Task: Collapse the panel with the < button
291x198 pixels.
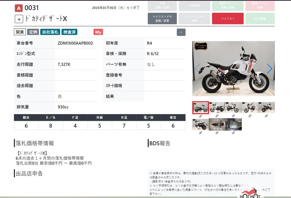Action: click(181, 32)
